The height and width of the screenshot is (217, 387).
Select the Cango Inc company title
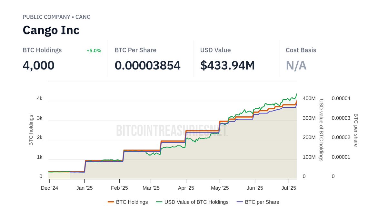click(51, 30)
